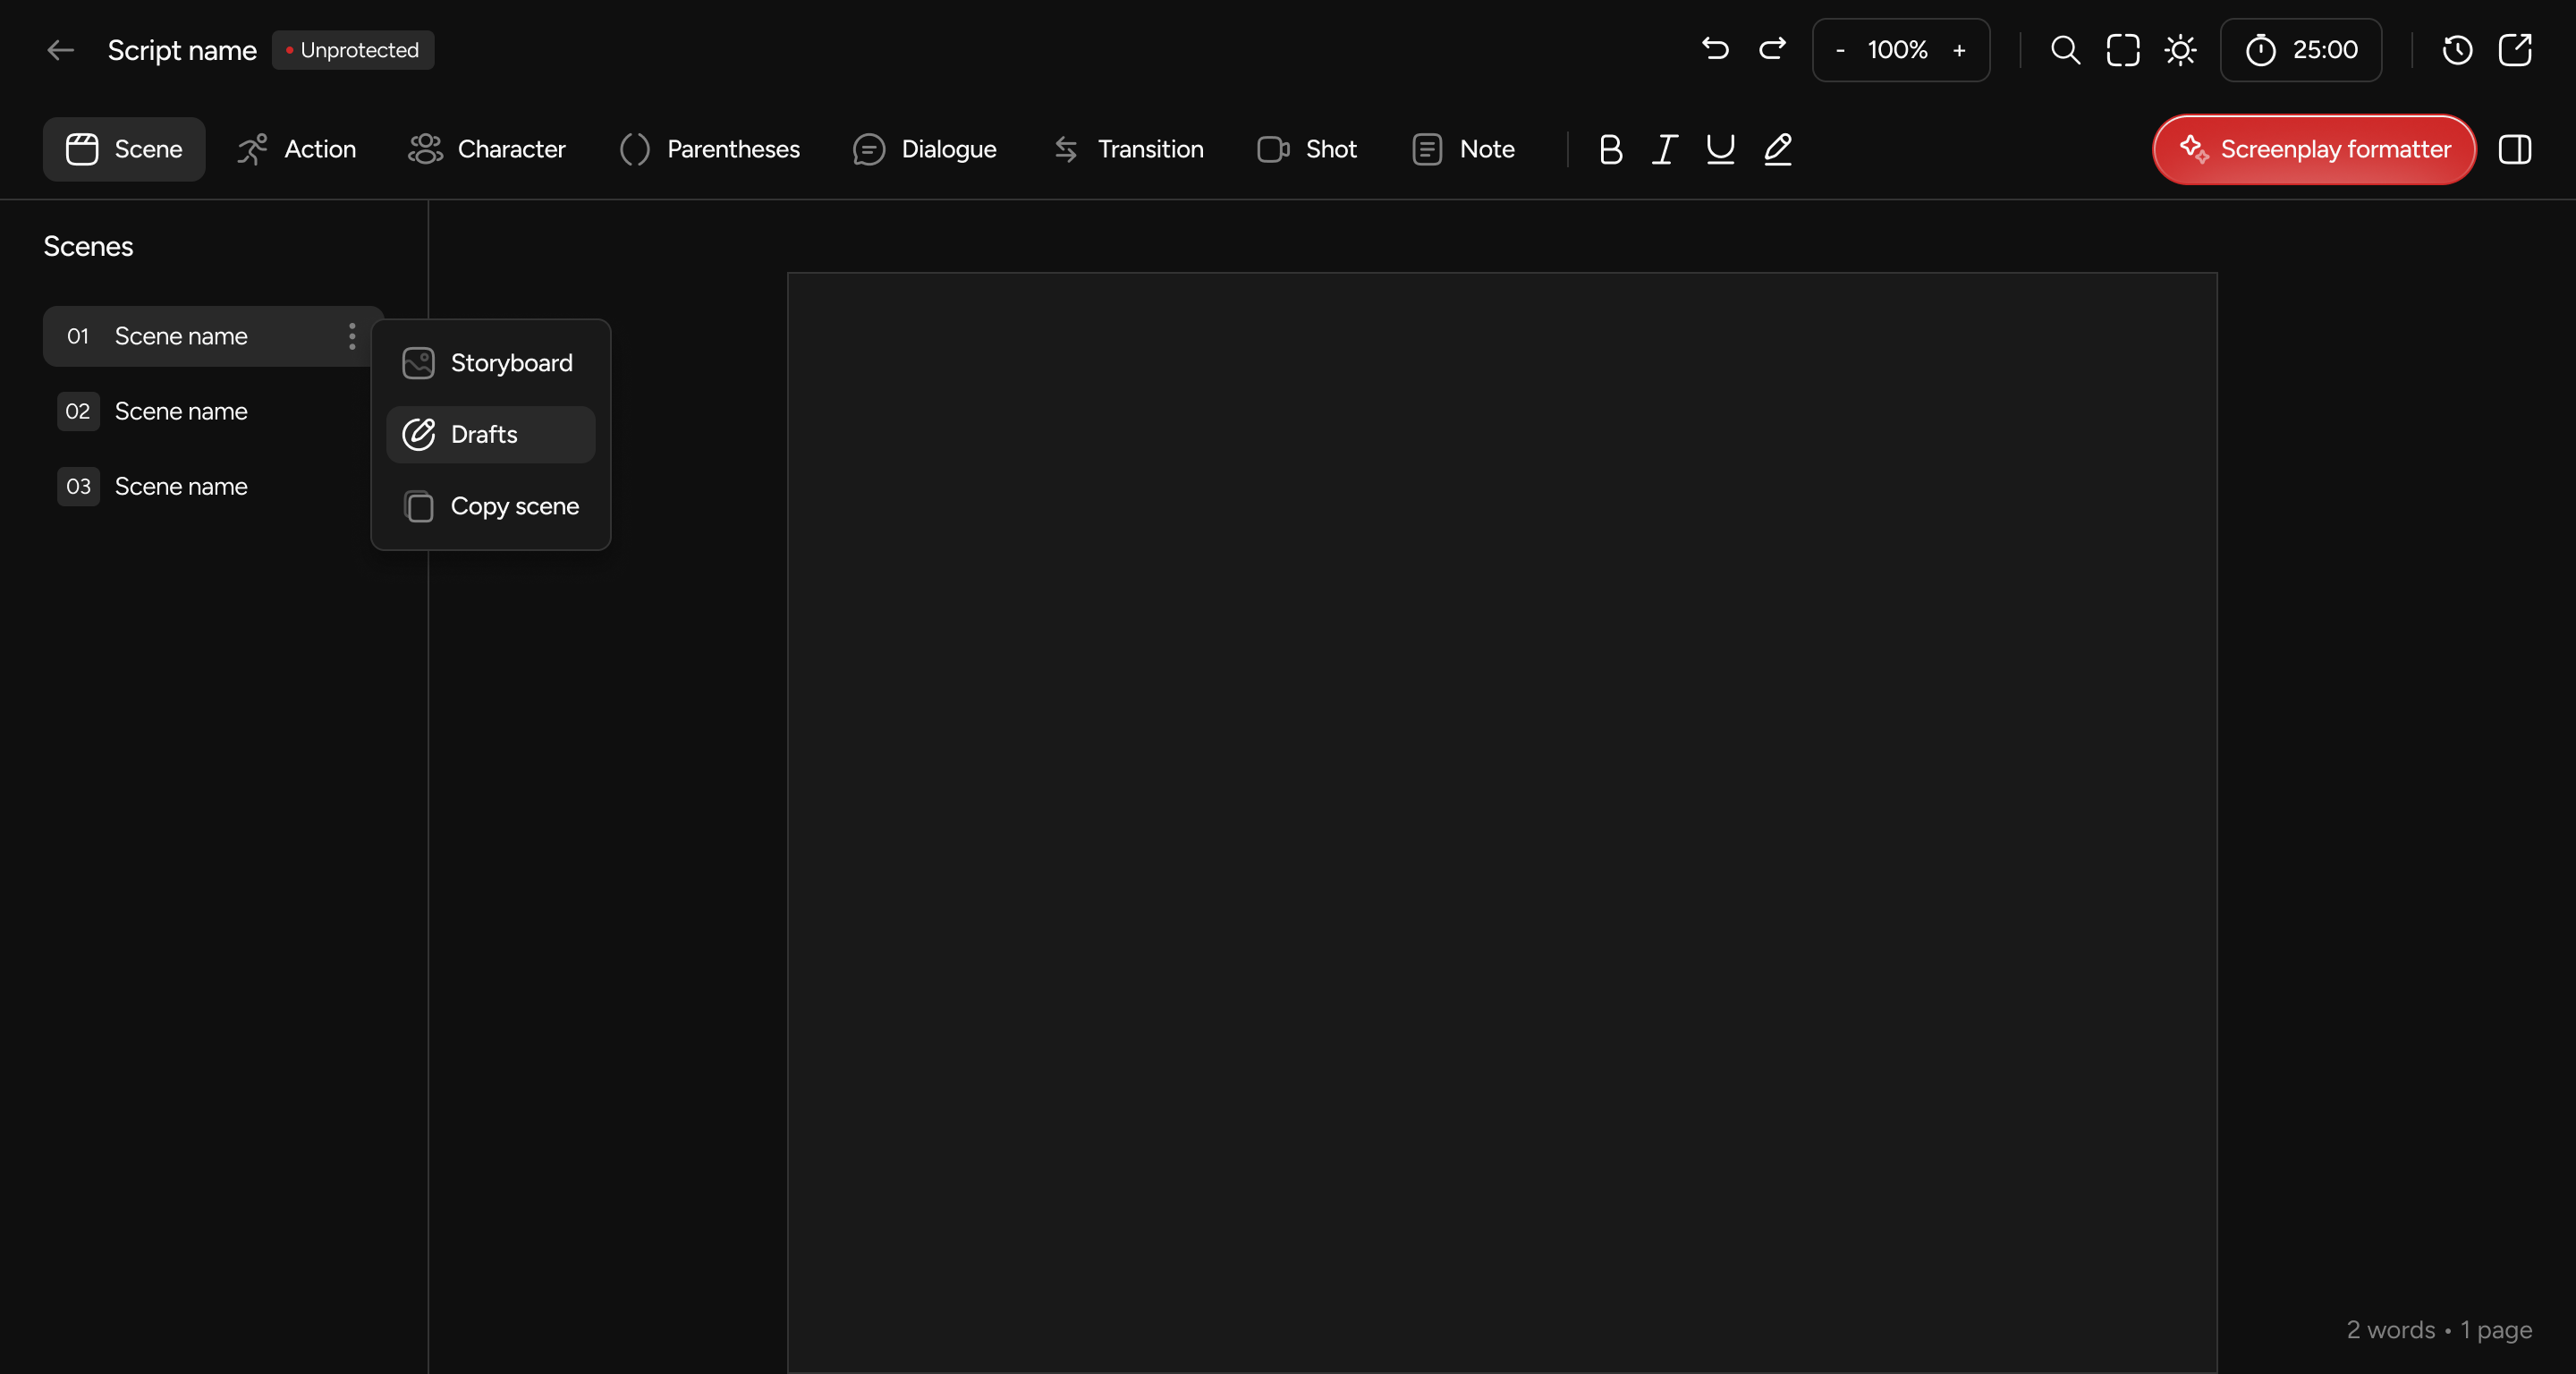Image resolution: width=2576 pixels, height=1374 pixels.
Task: Toggle italic formatting
Action: [x=1665, y=149]
